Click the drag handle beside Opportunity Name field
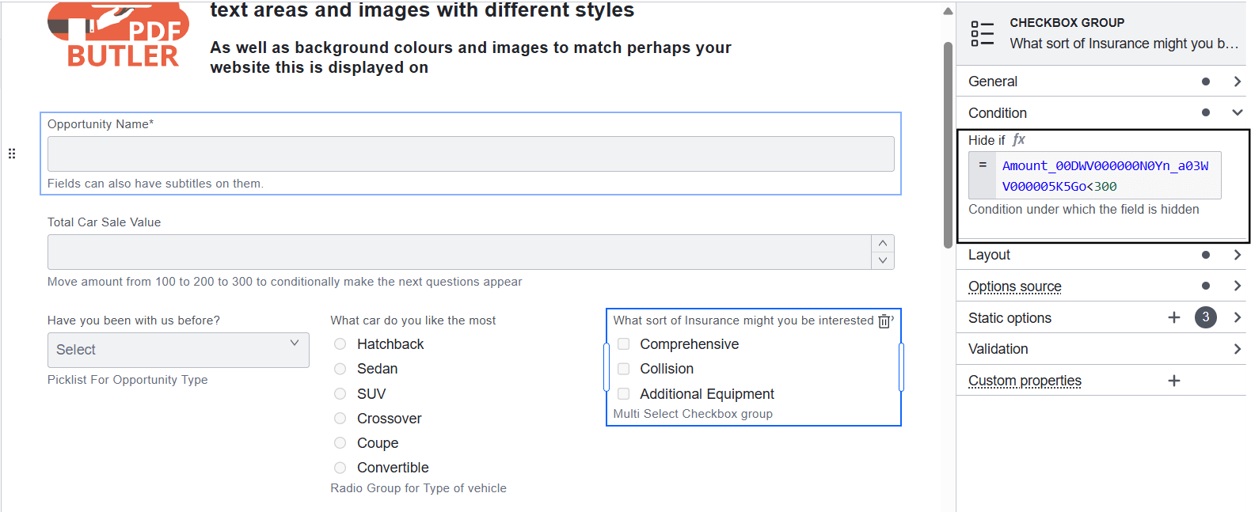 (x=12, y=154)
